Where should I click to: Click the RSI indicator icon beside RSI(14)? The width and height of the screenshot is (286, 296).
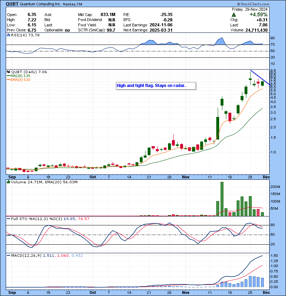(x=8, y=35)
